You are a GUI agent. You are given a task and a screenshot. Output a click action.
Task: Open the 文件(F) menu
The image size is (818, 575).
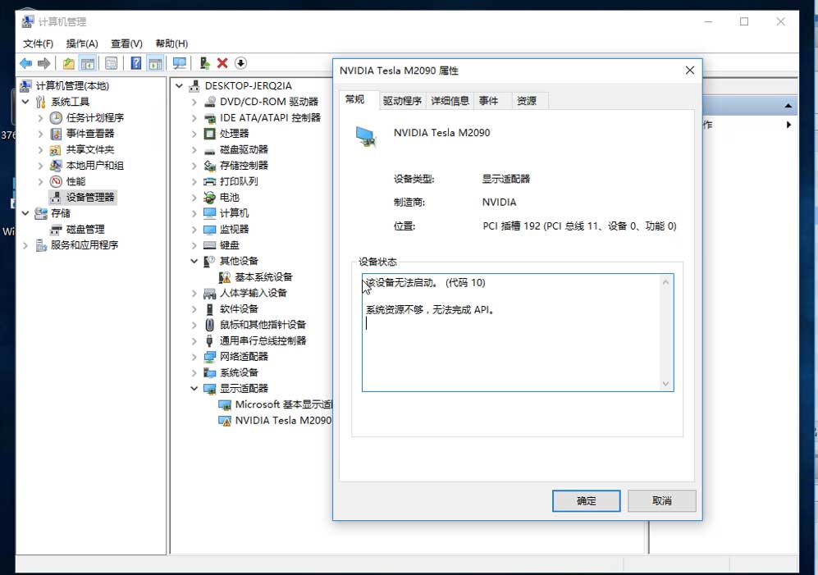pos(38,43)
